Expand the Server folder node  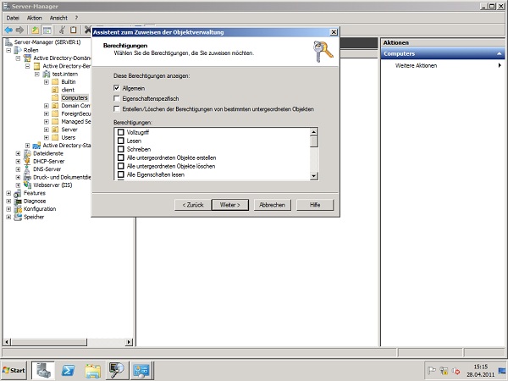[47, 130]
